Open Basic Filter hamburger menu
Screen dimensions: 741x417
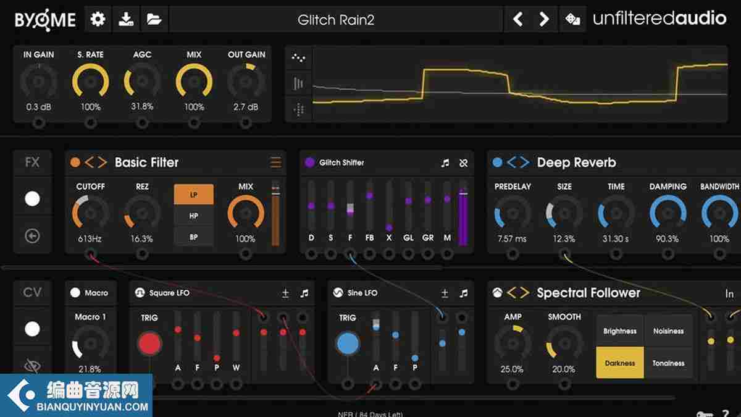click(x=275, y=162)
